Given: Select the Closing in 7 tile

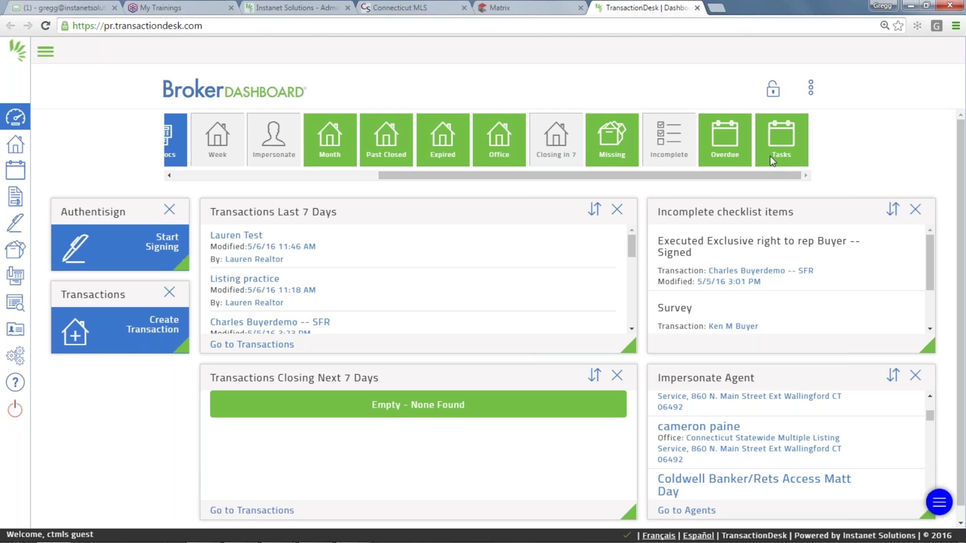Looking at the screenshot, I should click(x=556, y=140).
